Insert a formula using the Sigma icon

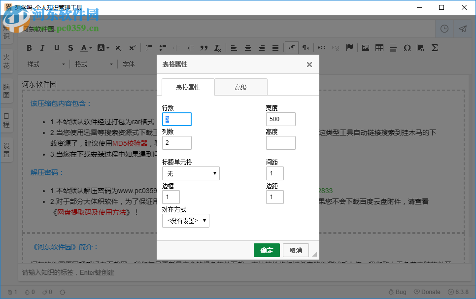tap(434, 48)
